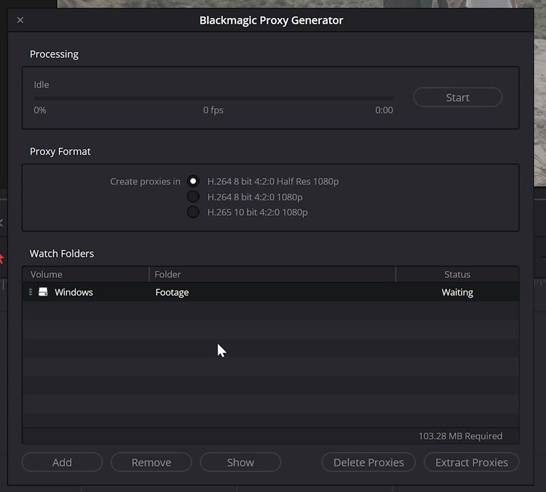Choose H.265 10 bit 4:2:0 1080p
546x492 pixels.
tap(193, 212)
